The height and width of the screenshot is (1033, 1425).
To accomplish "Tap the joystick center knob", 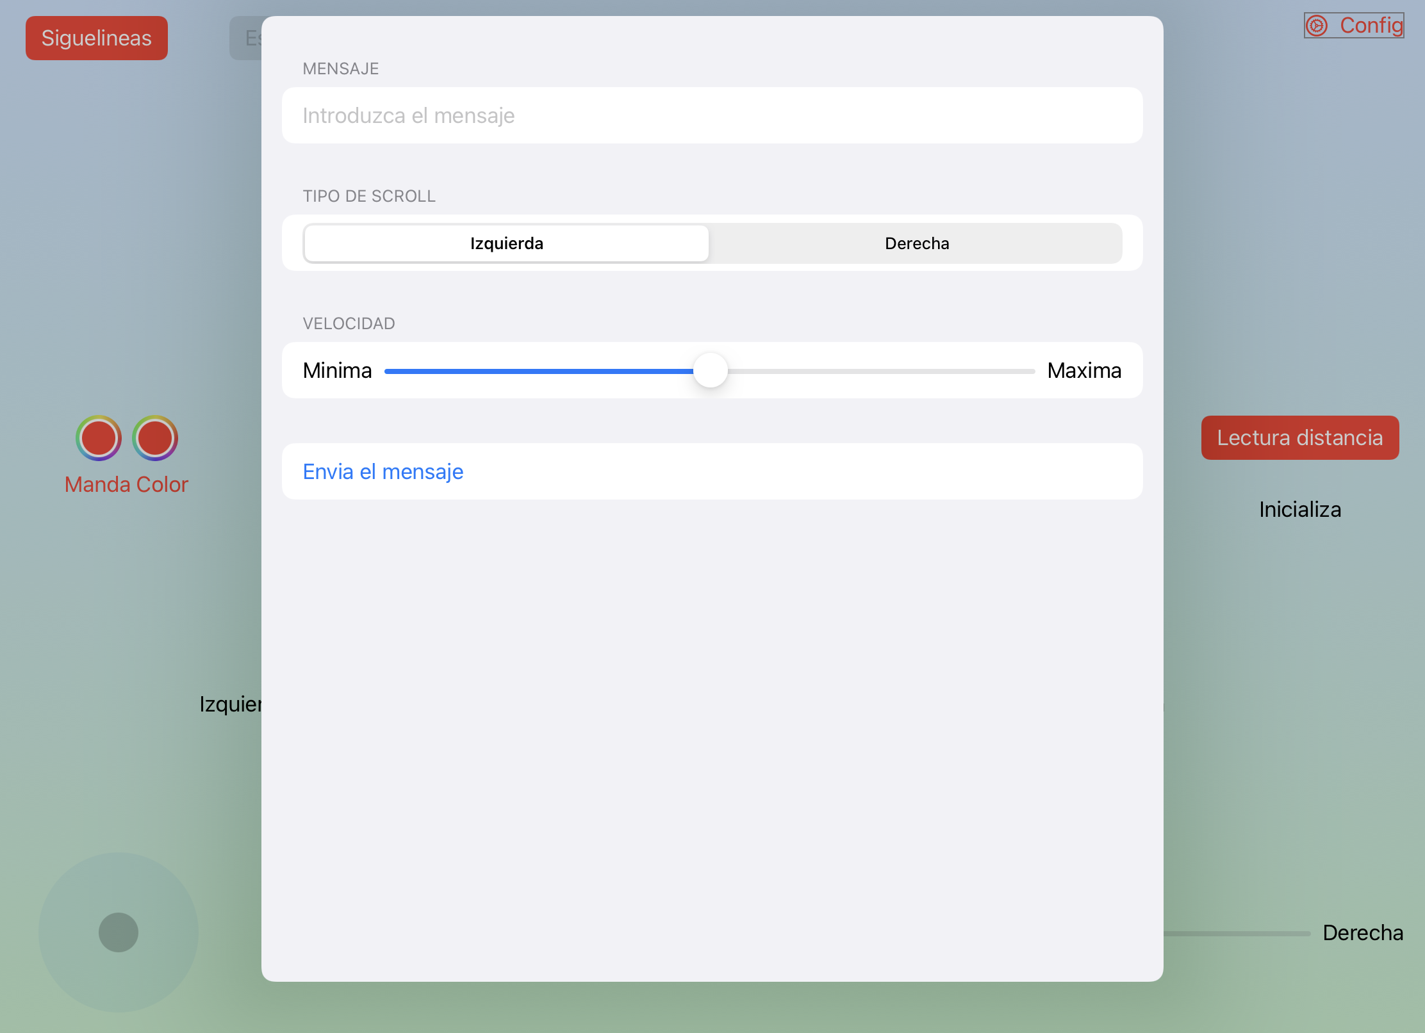I will pyautogui.click(x=119, y=932).
